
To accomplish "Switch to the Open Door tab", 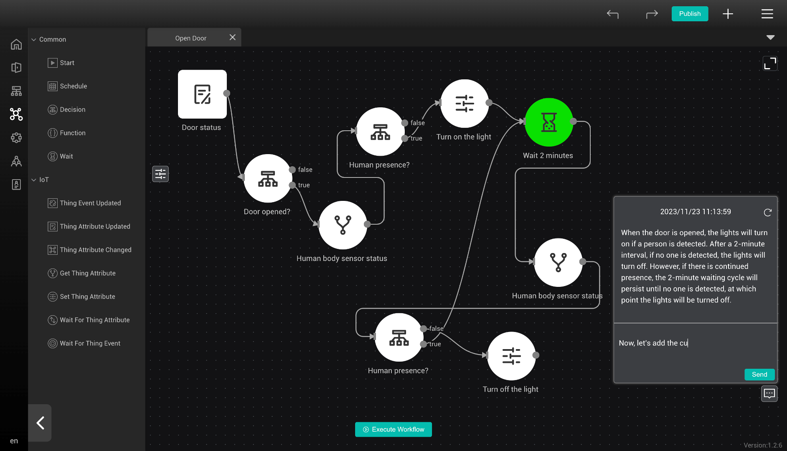I will (190, 38).
